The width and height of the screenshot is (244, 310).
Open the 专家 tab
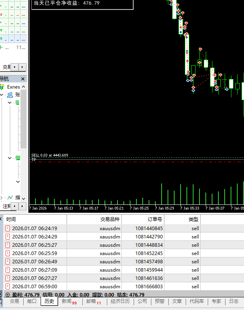[216, 301]
